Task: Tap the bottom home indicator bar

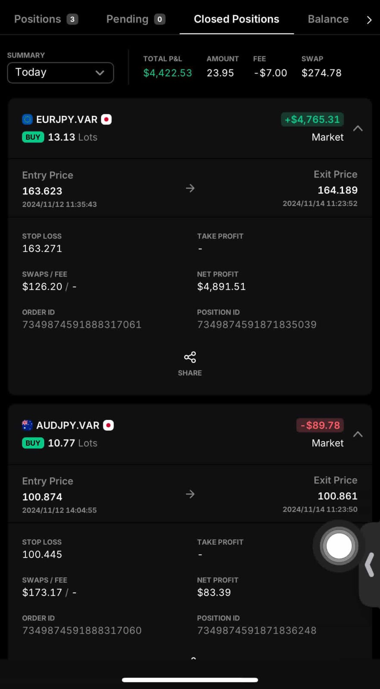Action: point(190,680)
